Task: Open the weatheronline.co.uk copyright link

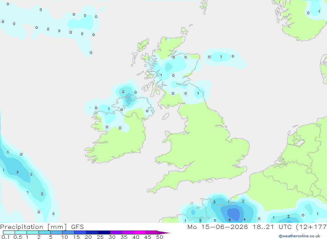Action: (300, 236)
